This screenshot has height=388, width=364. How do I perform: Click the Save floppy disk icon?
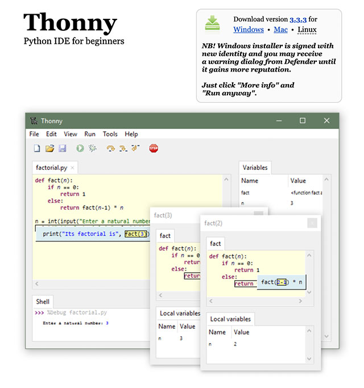point(62,148)
